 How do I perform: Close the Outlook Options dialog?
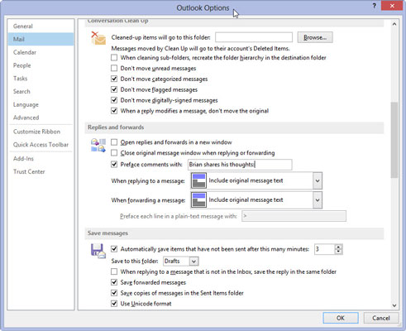tap(392, 6)
